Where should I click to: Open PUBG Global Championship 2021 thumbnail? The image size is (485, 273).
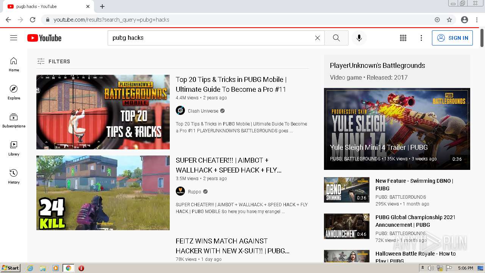tap(347, 226)
